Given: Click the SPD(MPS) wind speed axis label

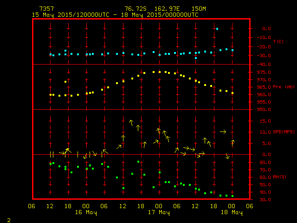Looking at the screenshot, I should (x=284, y=132).
